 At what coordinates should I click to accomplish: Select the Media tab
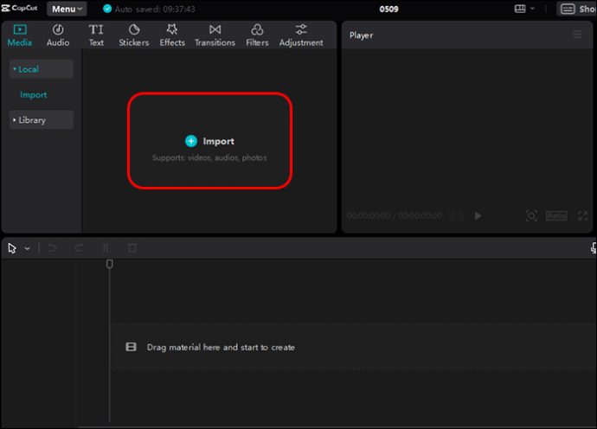tap(20, 35)
